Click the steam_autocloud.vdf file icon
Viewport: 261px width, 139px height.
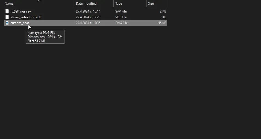[7, 17]
